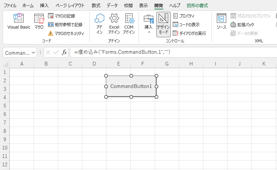Toggle 相対参照で記録
277x170 pixels.
(65, 25)
